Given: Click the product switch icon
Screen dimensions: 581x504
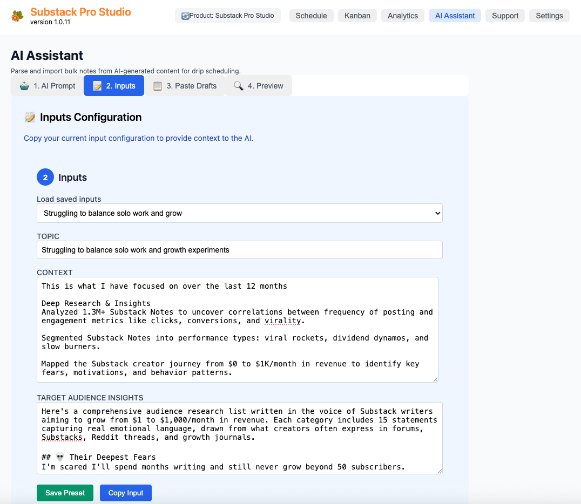Looking at the screenshot, I should pyautogui.click(x=185, y=16).
